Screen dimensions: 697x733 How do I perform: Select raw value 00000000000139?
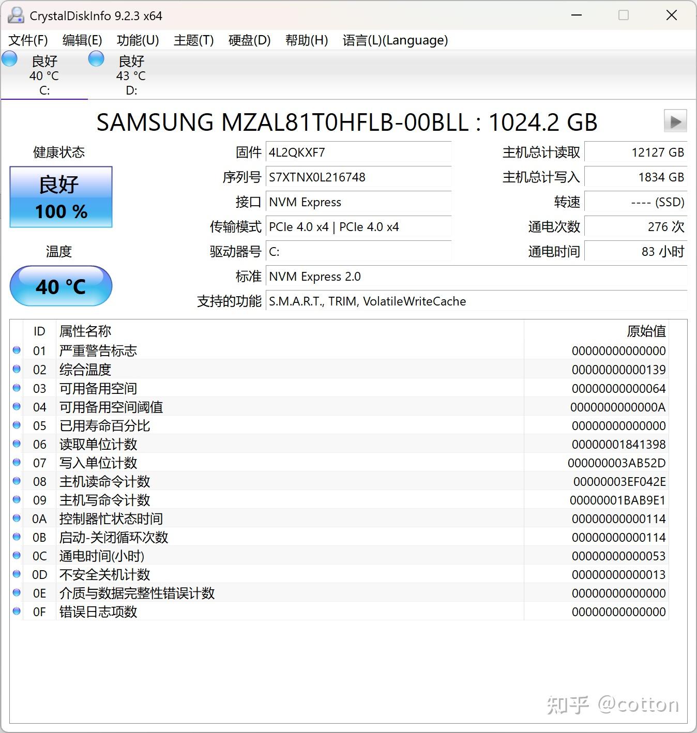tap(618, 370)
